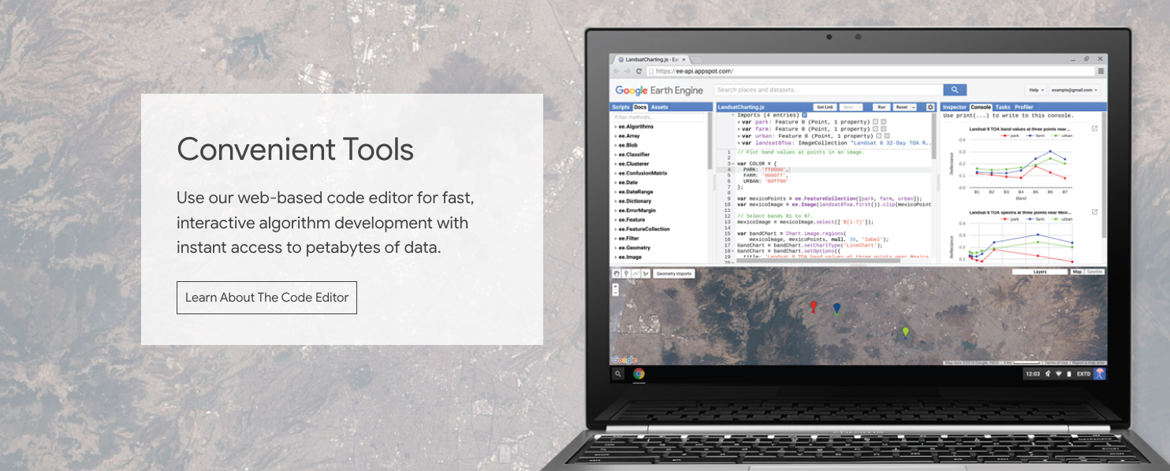This screenshot has width=1170, height=471.
Task: Select the line drawing tool on map
Action: (635, 274)
